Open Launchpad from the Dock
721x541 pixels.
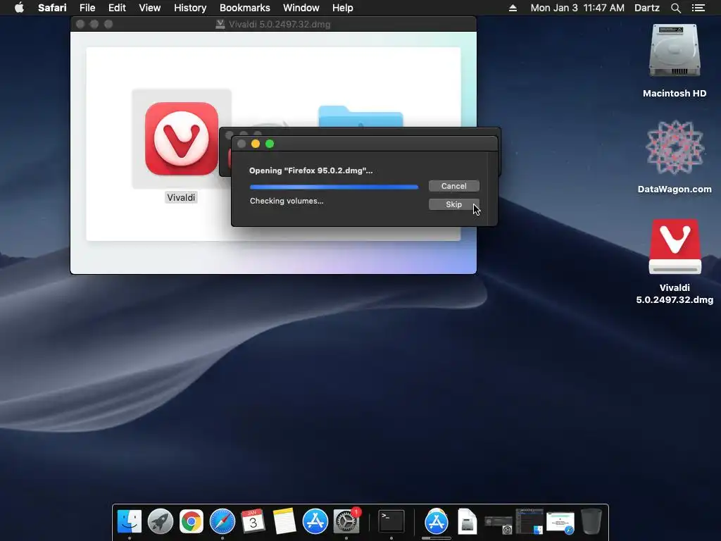click(x=160, y=521)
